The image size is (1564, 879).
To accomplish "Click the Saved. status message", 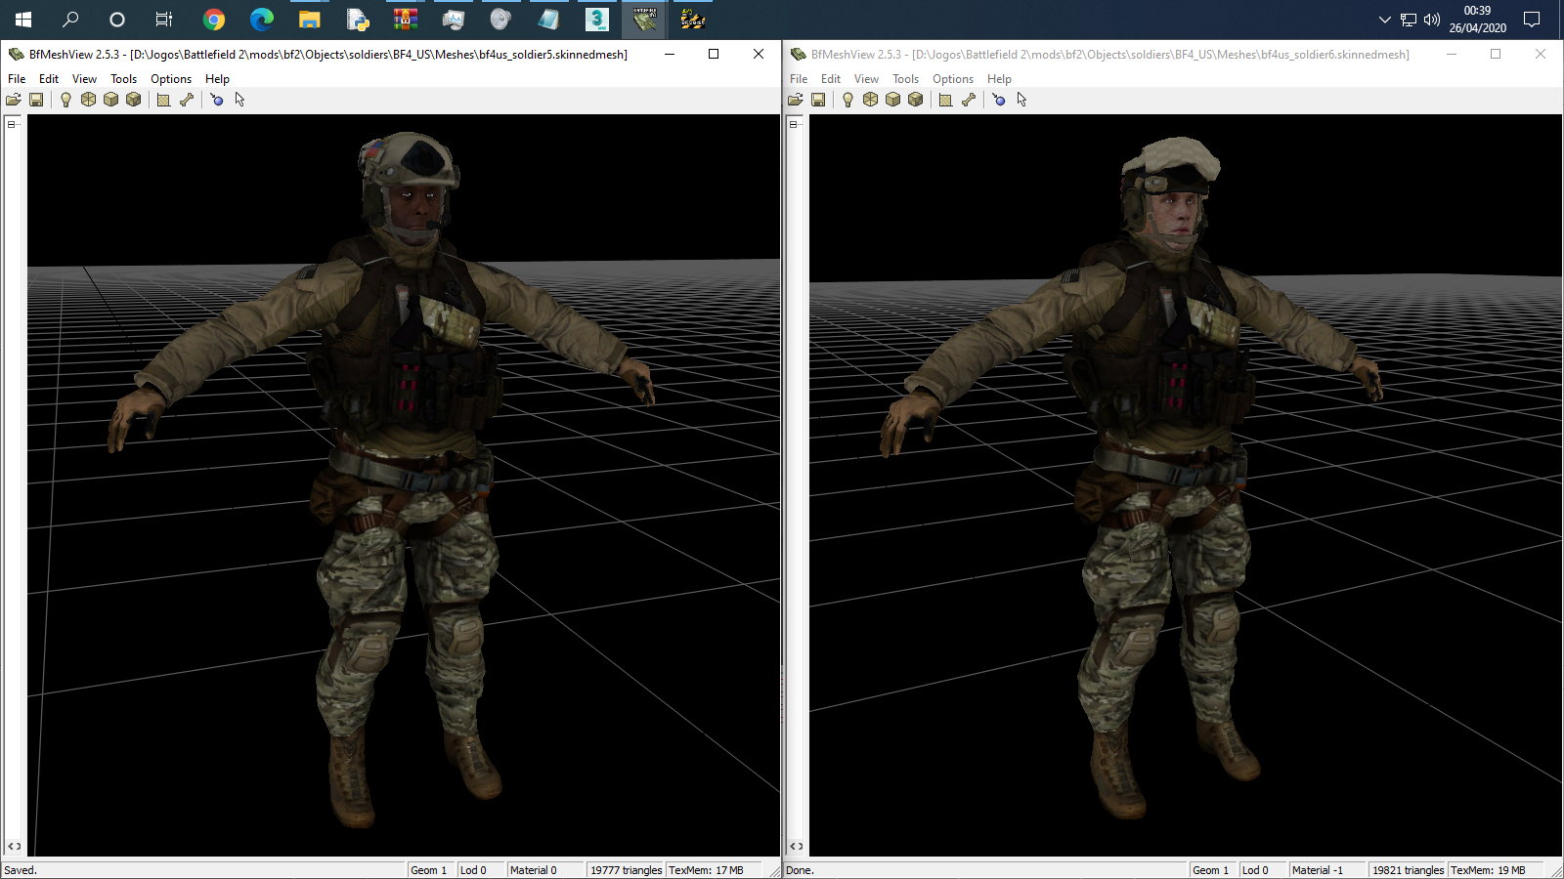I will pyautogui.click(x=21, y=870).
